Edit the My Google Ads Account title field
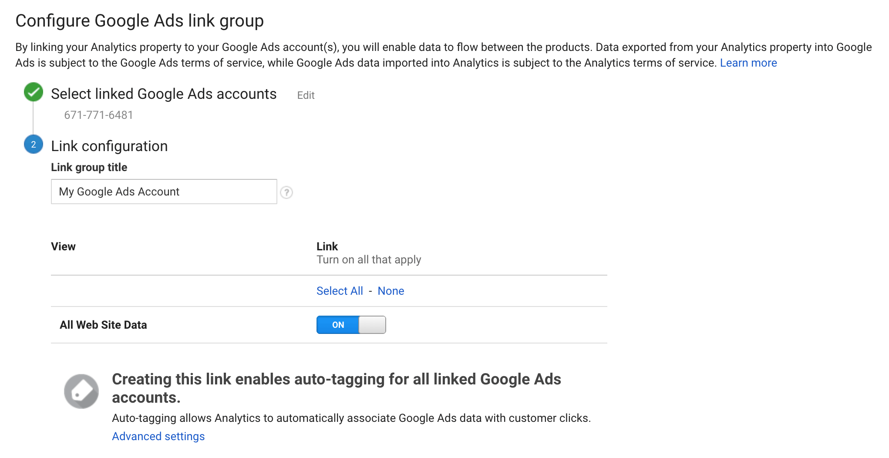The height and width of the screenshot is (458, 889). tap(164, 192)
